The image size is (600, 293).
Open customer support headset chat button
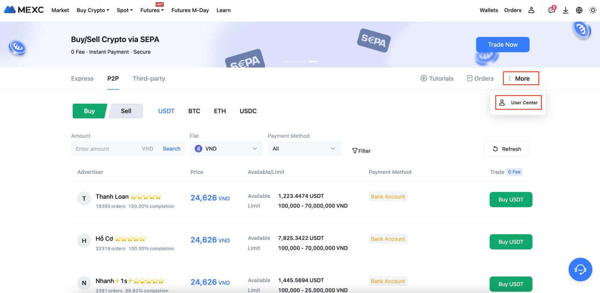[580, 269]
